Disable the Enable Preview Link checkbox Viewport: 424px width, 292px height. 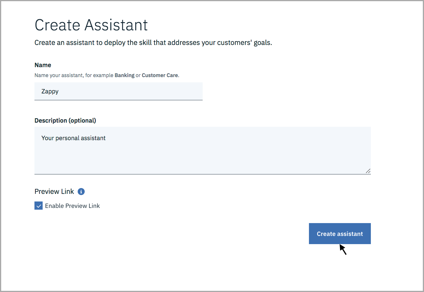pos(38,206)
